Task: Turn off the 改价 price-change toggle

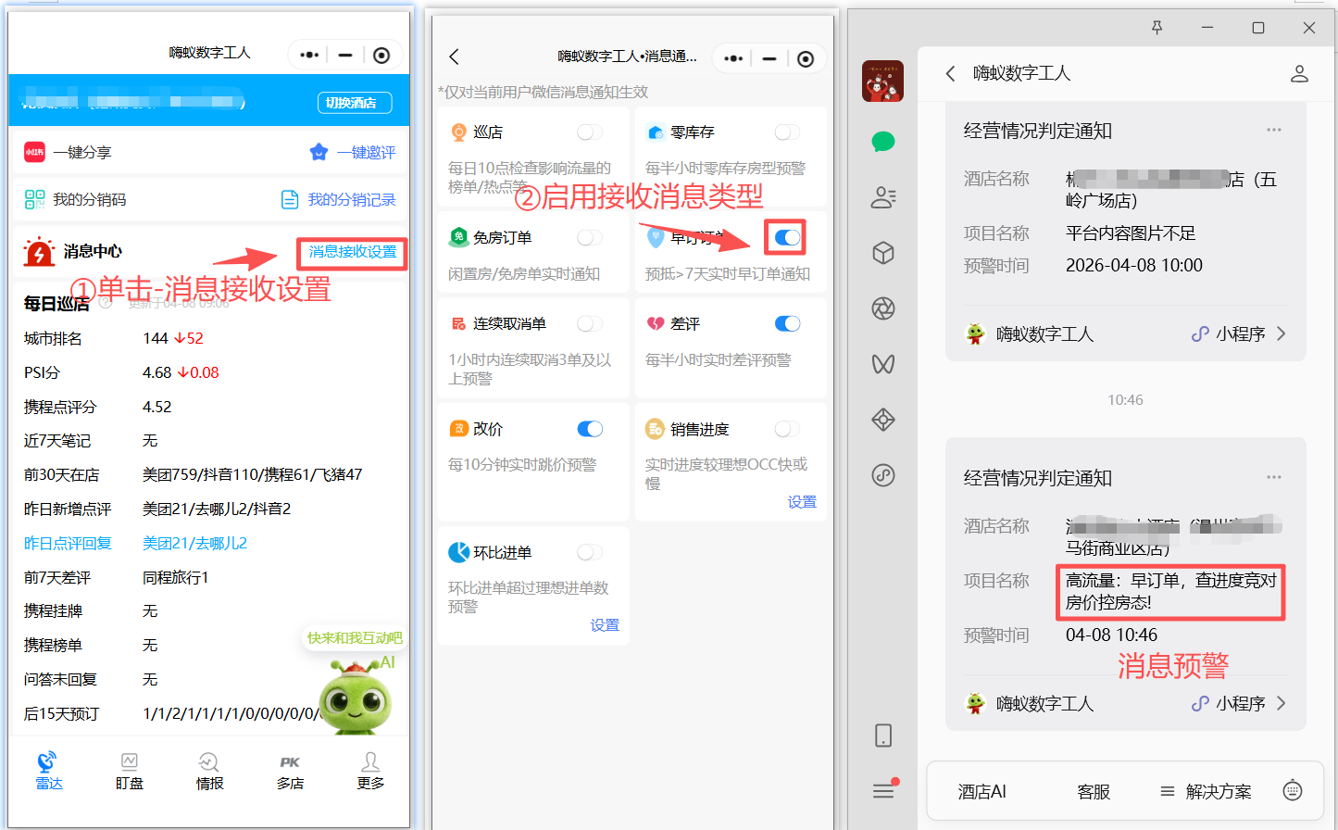Action: 588,428
